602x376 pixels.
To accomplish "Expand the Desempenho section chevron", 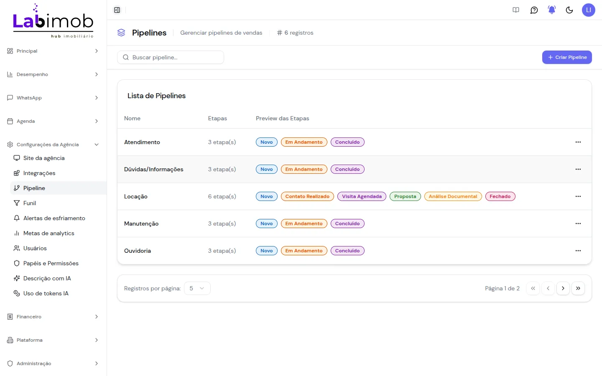I will click(97, 74).
